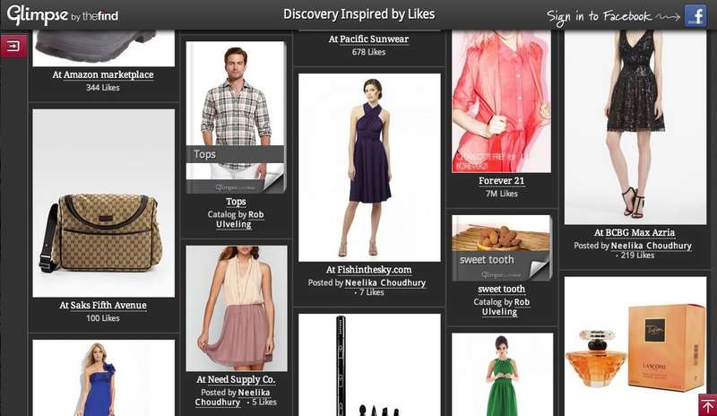Click Neelika Choudhury under BCBG Max Azria

click(652, 246)
